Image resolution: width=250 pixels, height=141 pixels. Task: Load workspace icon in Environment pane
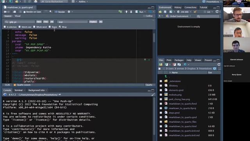(x=160, y=12)
